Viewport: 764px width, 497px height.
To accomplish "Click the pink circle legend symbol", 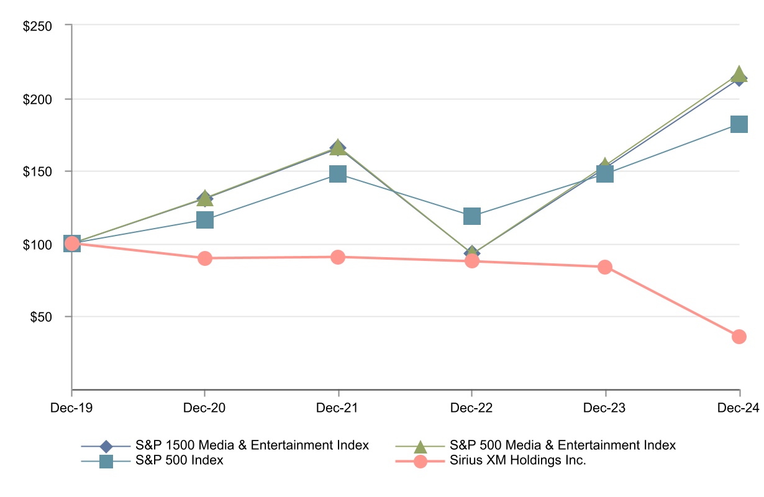I will [421, 462].
